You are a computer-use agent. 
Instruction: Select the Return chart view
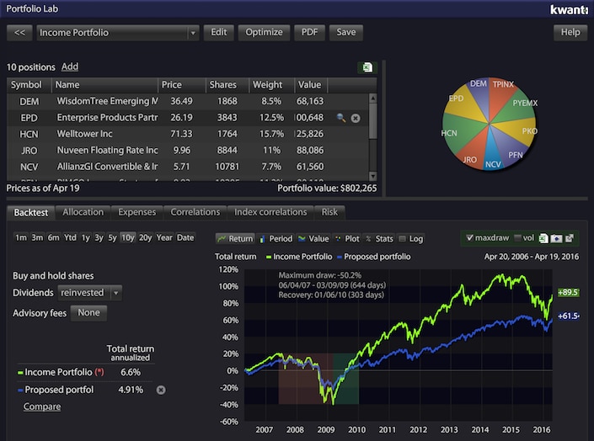[x=235, y=239]
